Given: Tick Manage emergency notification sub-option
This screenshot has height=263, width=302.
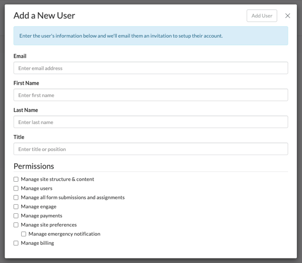Looking at the screenshot, I should click(x=24, y=234).
